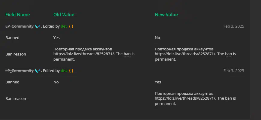The height and width of the screenshot is (120, 261).
Task: Click Feb 3, 2025 date of top entry
Action: [234, 26]
